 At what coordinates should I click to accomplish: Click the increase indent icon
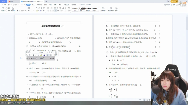tap(57, 8)
